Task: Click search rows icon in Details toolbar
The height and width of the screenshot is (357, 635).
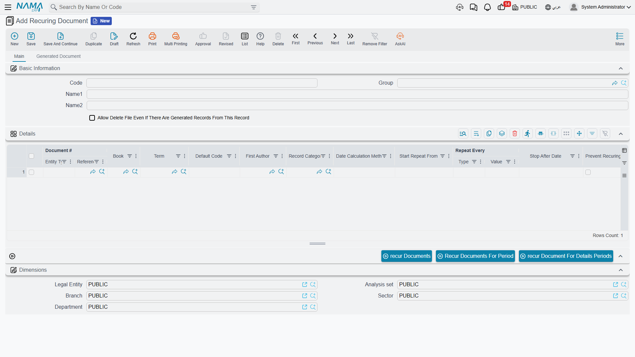Action: point(463,134)
